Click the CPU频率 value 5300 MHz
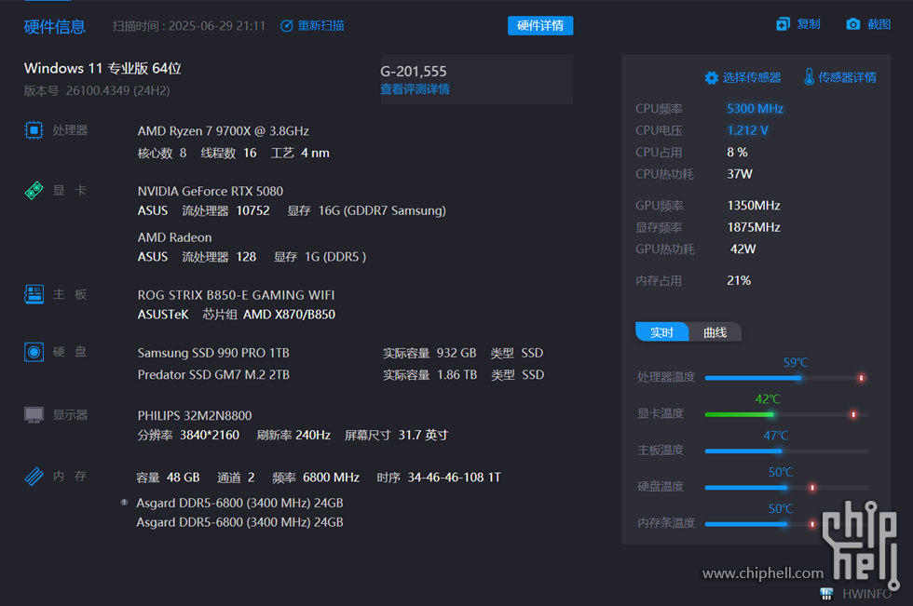913x606 pixels. (x=755, y=109)
